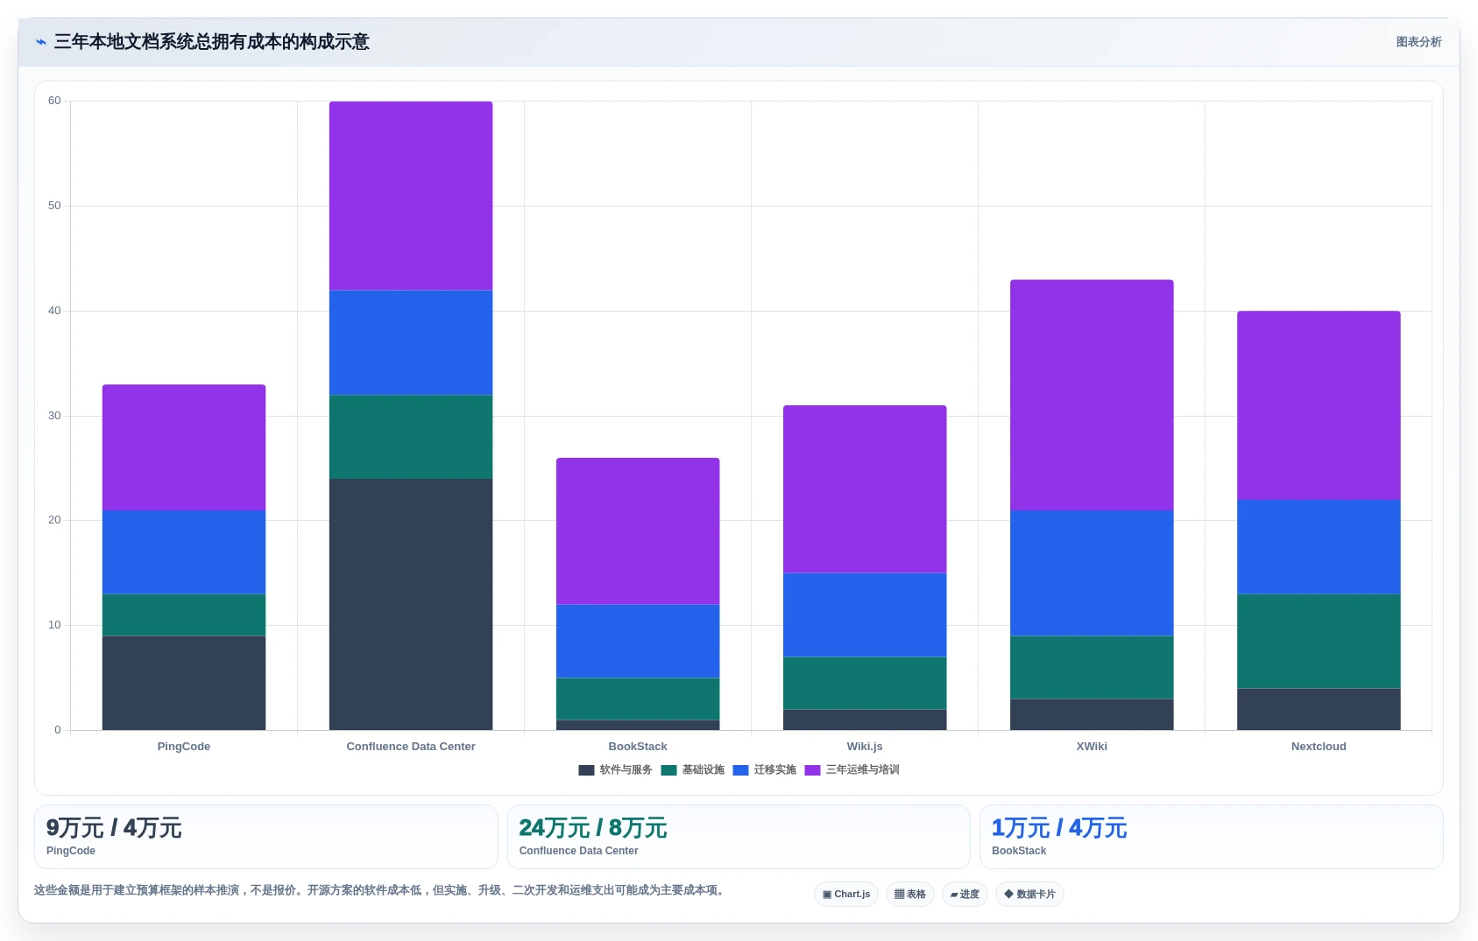
Task: Click the bar icon on the 进度 tag
Action: pyautogui.click(x=954, y=895)
